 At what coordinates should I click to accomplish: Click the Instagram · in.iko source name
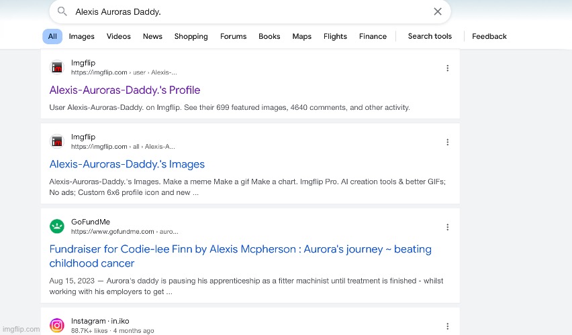(100, 321)
